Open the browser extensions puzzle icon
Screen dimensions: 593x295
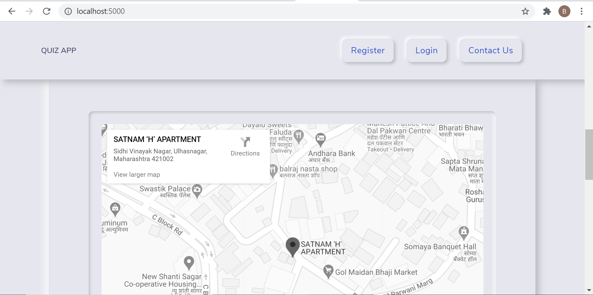(x=546, y=11)
